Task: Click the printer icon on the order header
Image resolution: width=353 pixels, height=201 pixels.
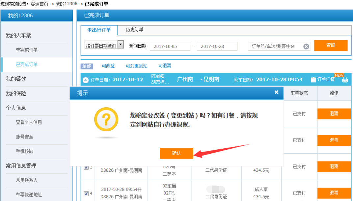Action: (x=345, y=79)
